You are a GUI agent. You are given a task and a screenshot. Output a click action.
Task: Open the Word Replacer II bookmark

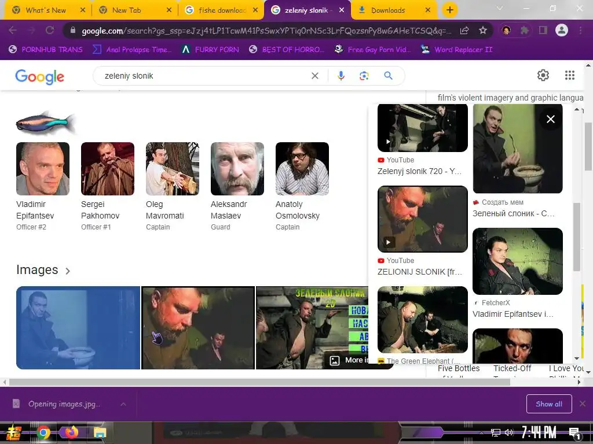coord(457,50)
